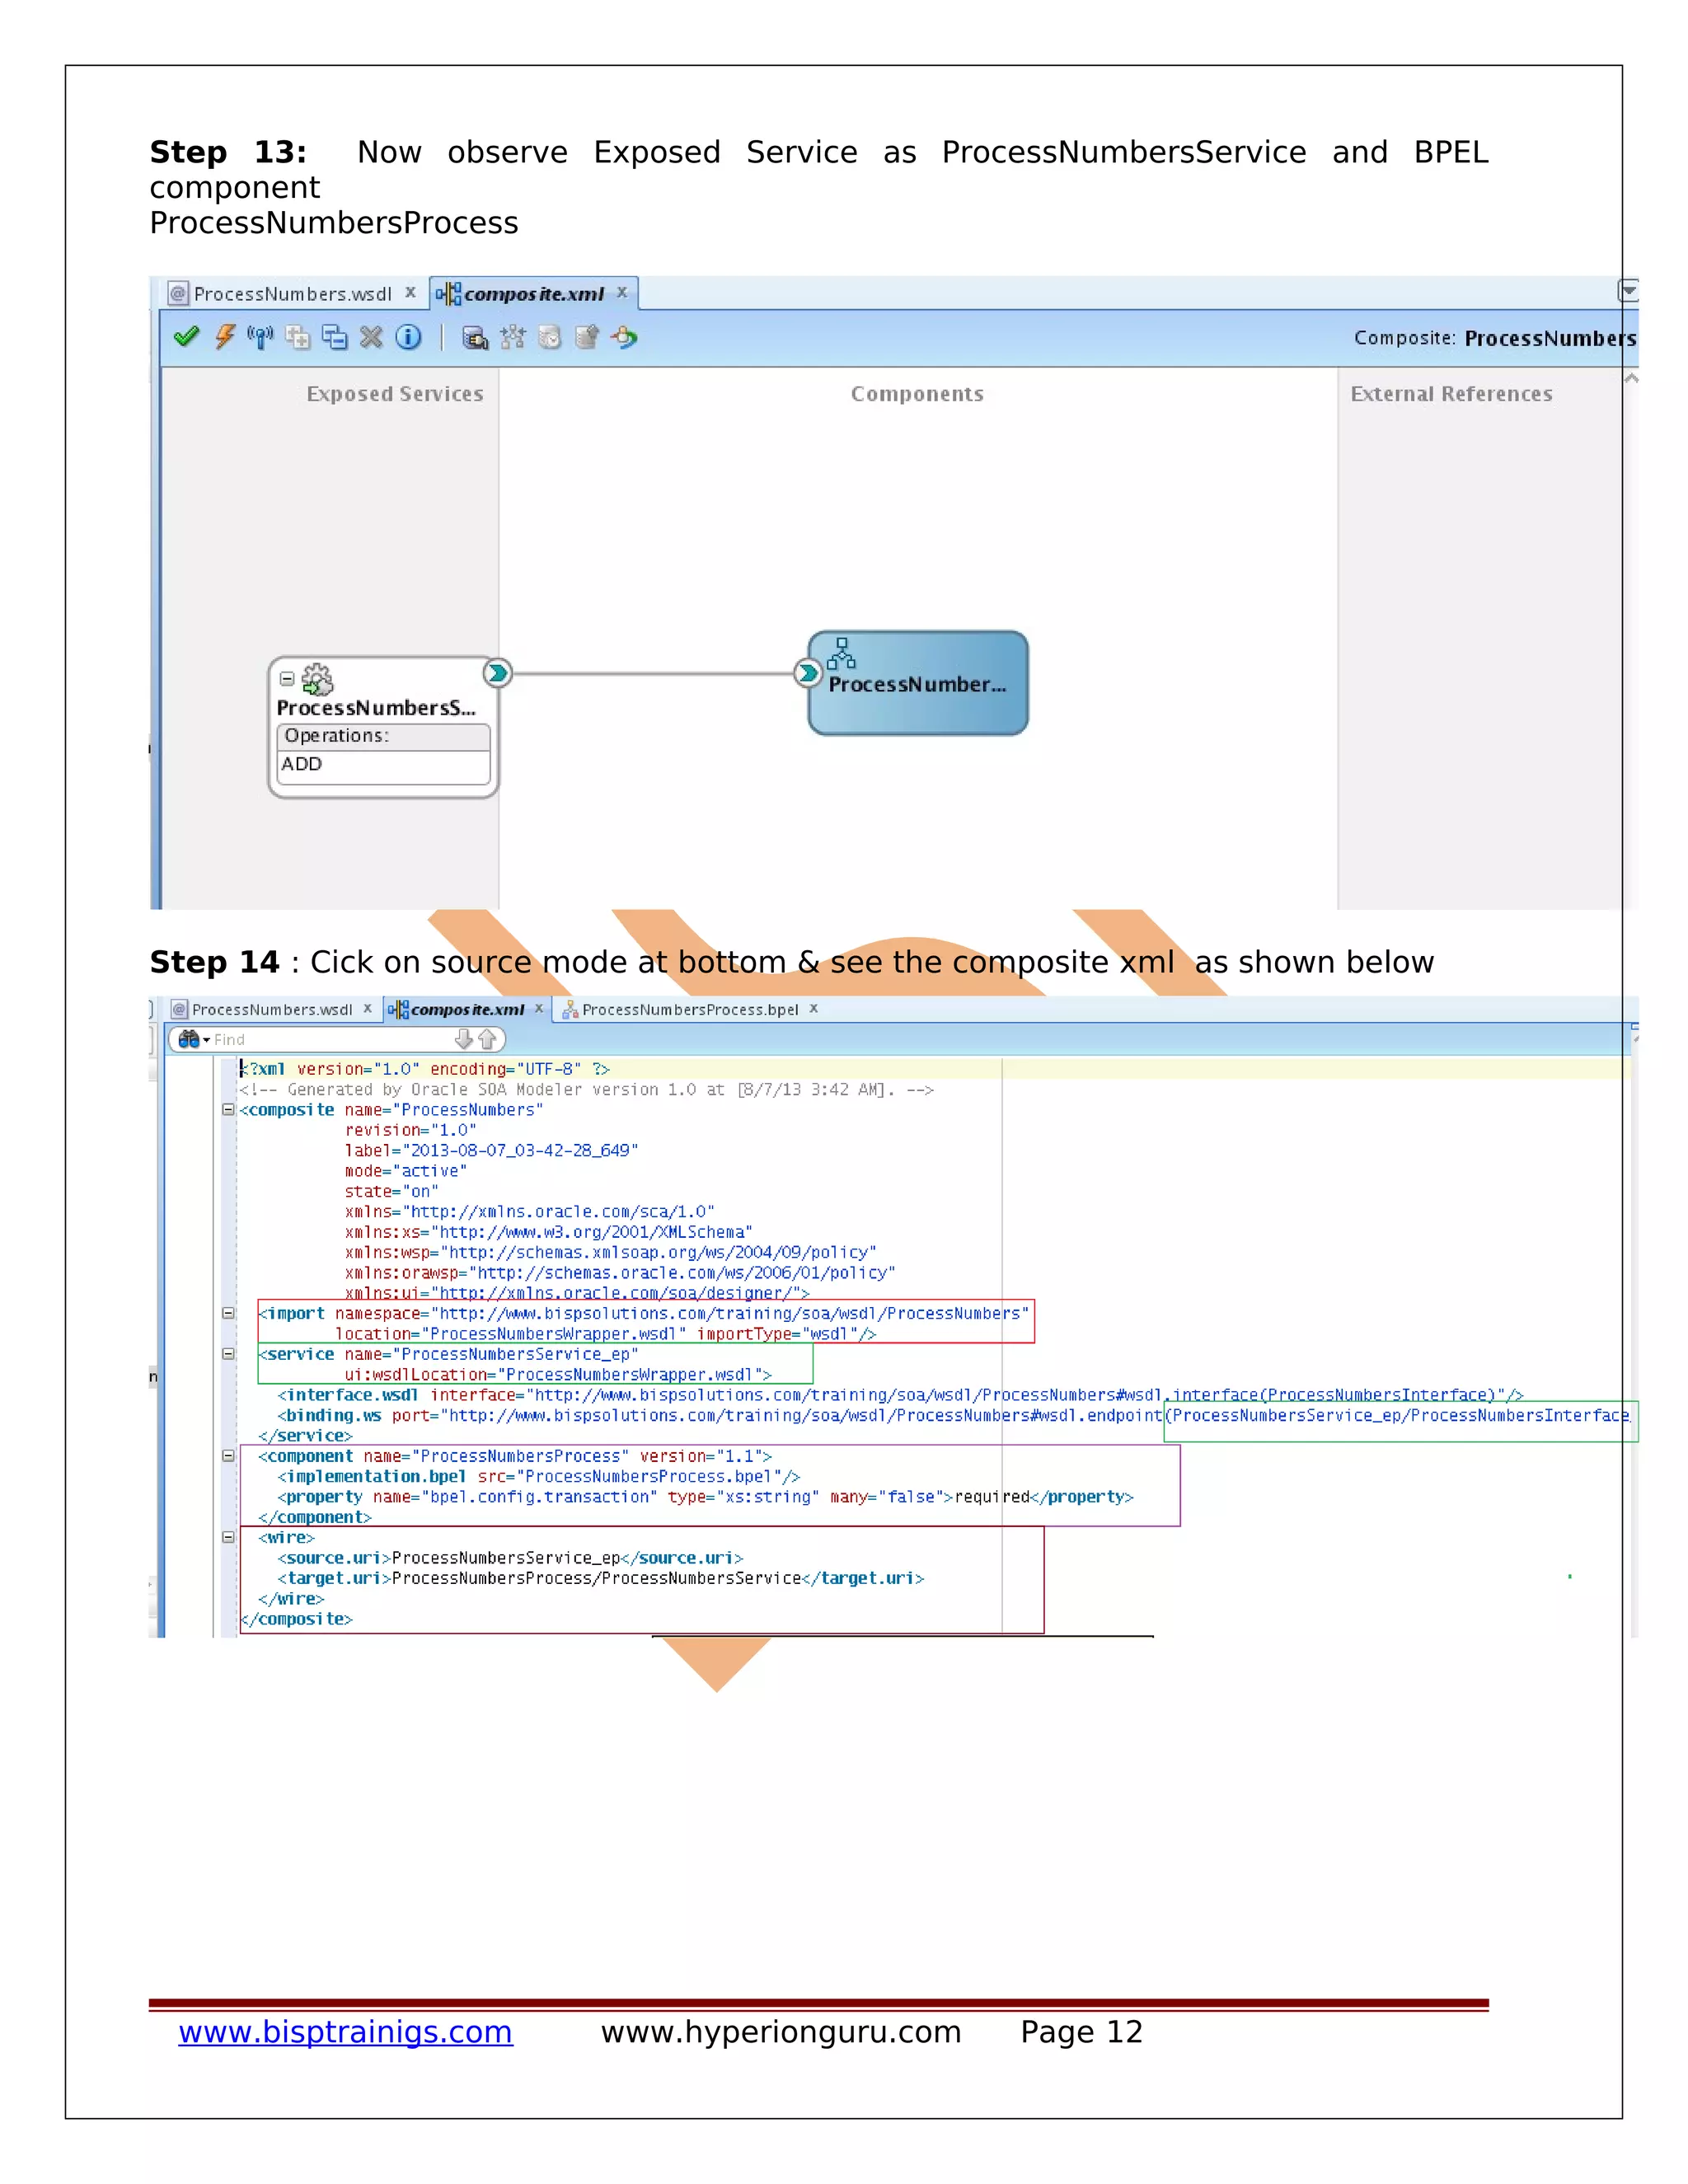Screen dimensions: 1688x2184
Task: Click the bpel.config.transaction property line
Action: (705, 1497)
